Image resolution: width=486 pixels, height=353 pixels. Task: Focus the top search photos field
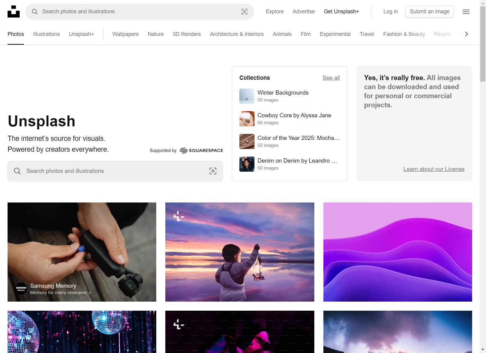pyautogui.click(x=139, y=11)
